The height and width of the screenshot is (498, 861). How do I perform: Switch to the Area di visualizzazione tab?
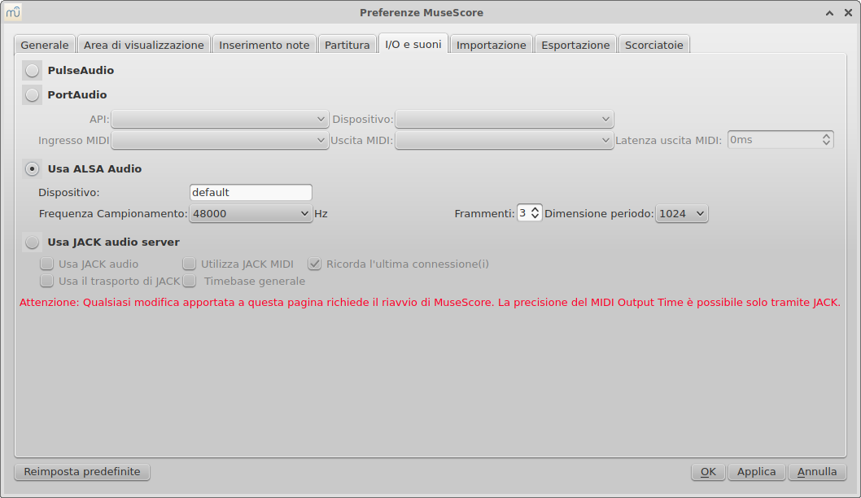[x=144, y=45]
